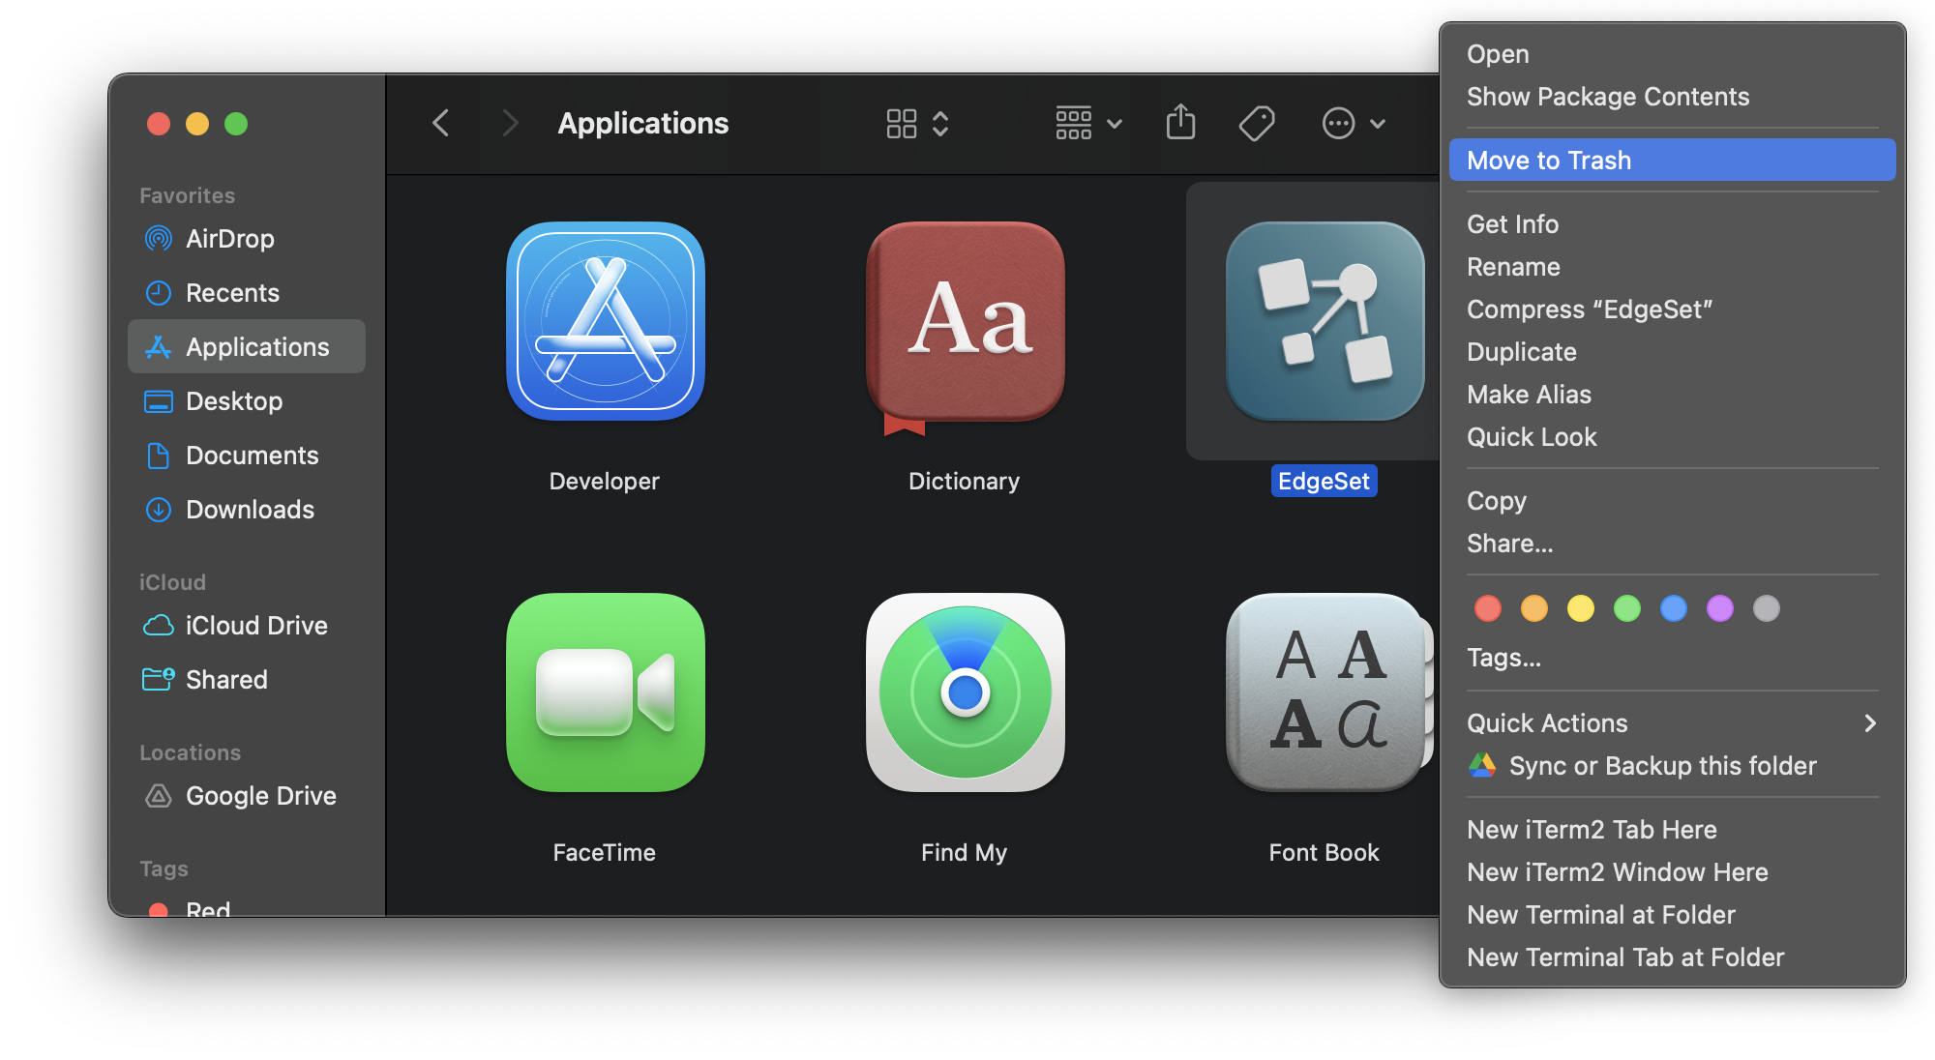Open Google Drive in the sidebar
The width and height of the screenshot is (1935, 1060).
(x=247, y=796)
